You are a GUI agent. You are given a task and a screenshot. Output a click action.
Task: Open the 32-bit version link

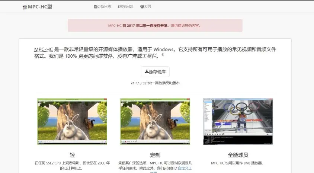click(147, 83)
